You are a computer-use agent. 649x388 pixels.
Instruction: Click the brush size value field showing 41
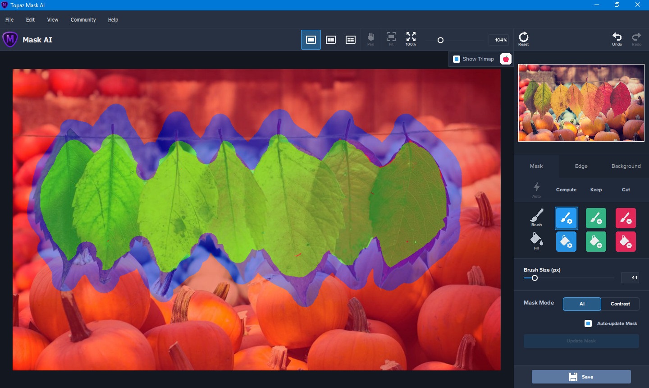(x=630, y=278)
